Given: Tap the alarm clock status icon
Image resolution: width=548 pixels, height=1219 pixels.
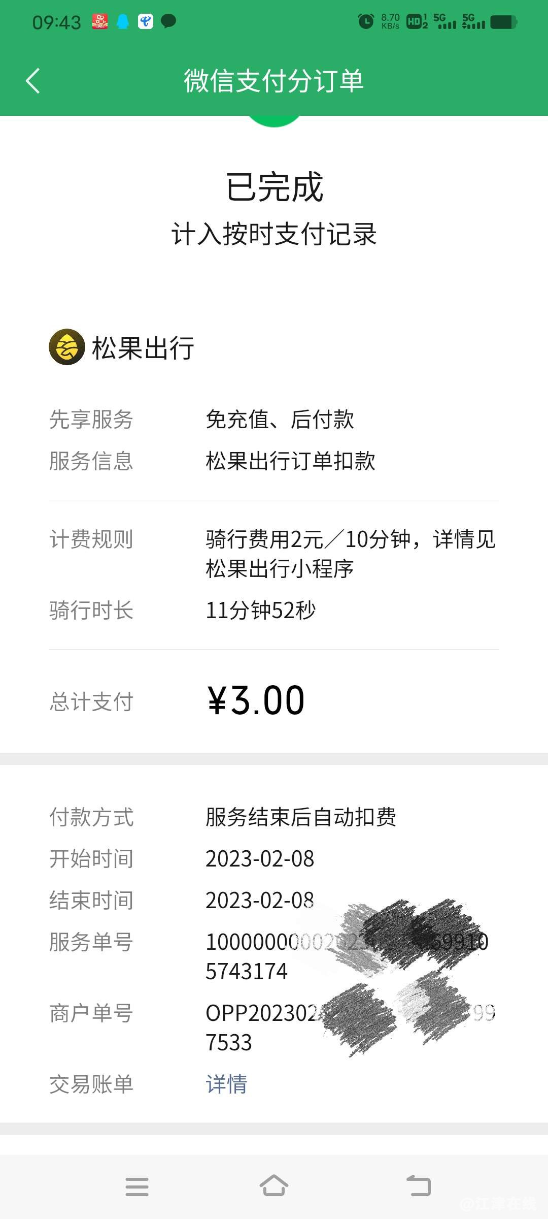Looking at the screenshot, I should pos(366,21).
